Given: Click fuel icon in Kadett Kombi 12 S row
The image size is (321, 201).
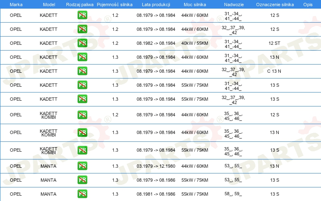Looking at the screenshot, I should click(82, 115).
